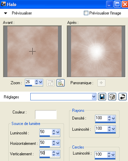
Task: Decrease the Source de lumière Luminosité spinner
Action: coord(54,134)
